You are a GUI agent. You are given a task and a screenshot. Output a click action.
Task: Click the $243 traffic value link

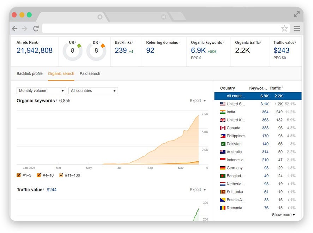281,50
